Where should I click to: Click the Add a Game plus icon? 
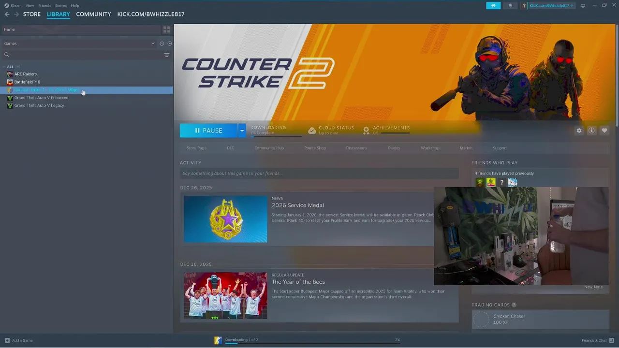pyautogui.click(x=7, y=340)
